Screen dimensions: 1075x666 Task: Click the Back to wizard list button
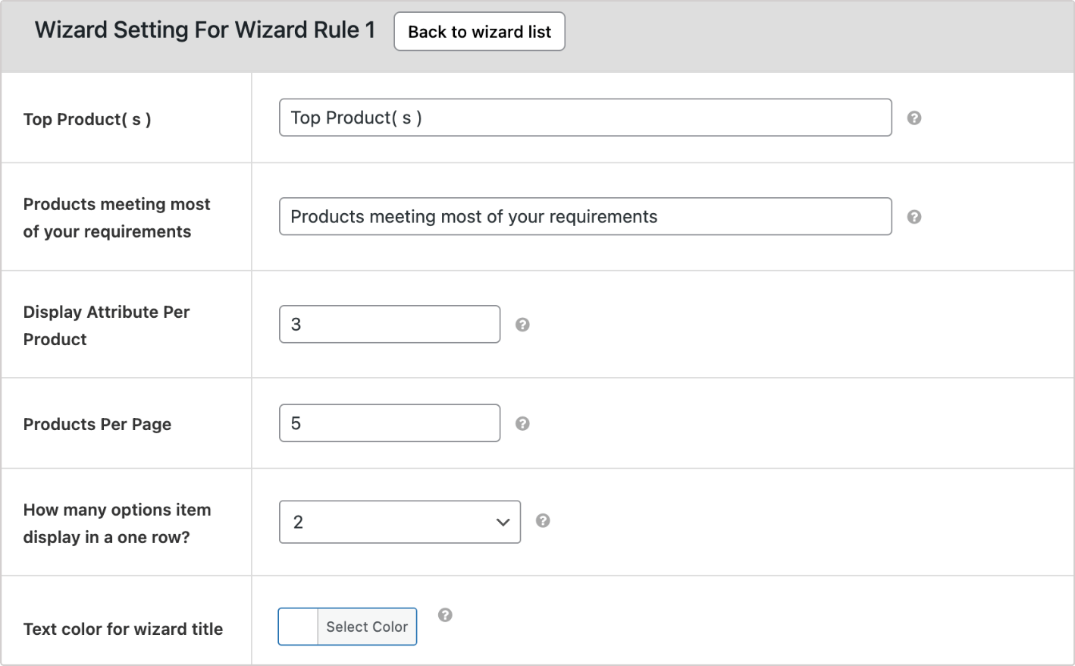point(479,31)
